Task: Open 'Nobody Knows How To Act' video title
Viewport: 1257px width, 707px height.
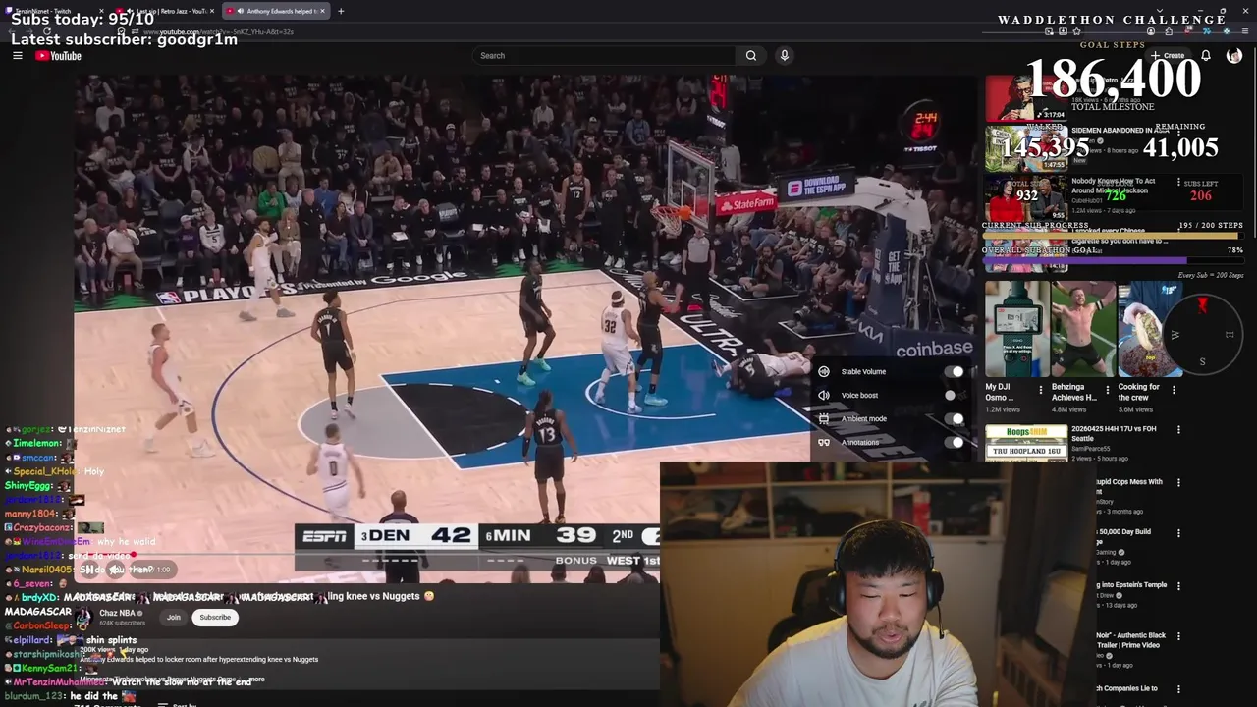Action: (x=1113, y=186)
